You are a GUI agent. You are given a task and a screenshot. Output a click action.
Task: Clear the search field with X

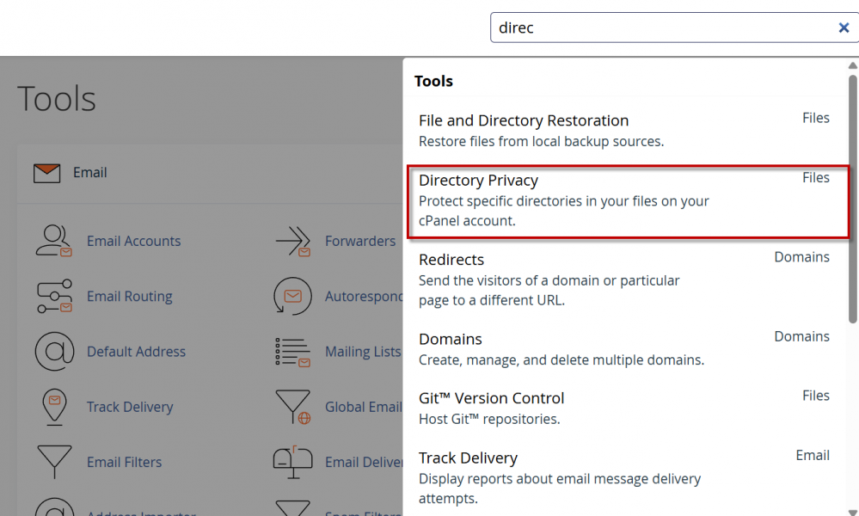[x=844, y=28]
